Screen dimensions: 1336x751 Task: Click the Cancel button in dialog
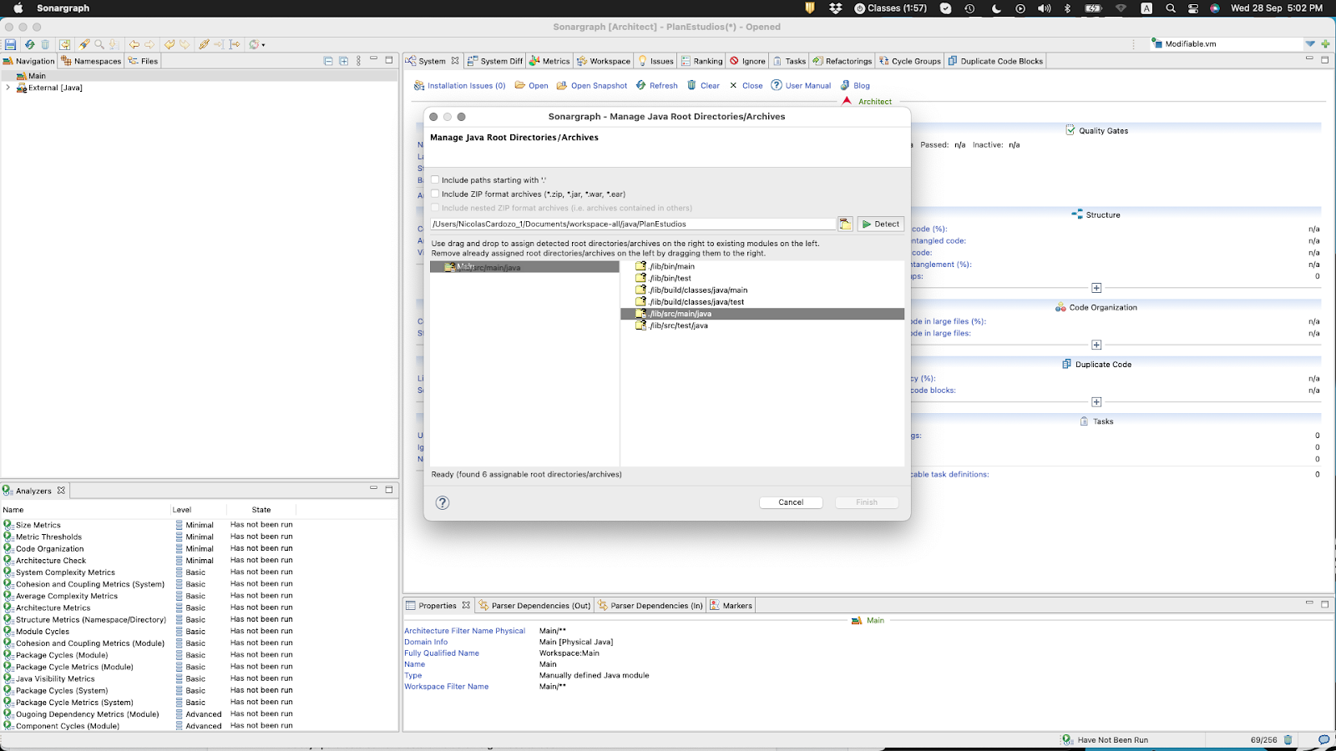pyautogui.click(x=791, y=502)
